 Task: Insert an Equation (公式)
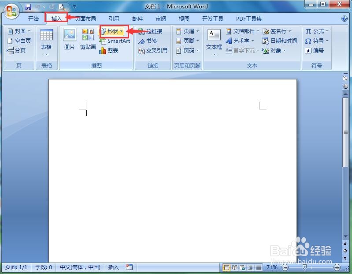[316, 31]
